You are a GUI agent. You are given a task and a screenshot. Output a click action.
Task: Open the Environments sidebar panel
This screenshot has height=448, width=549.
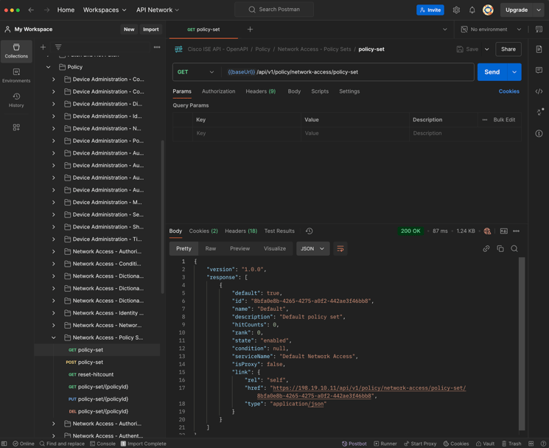[16, 76]
